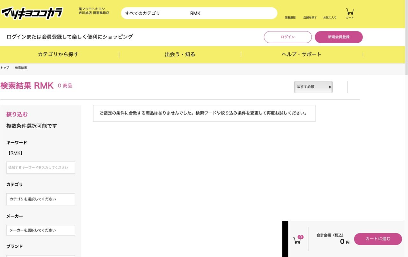This screenshot has height=257, width=408.
Task: Click the トップ breadcrumb link
Action: click(5, 68)
